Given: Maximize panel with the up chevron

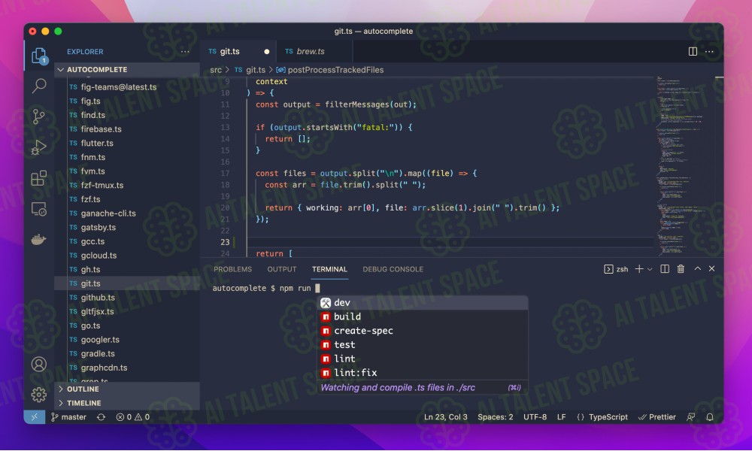Looking at the screenshot, I should click(x=697, y=269).
